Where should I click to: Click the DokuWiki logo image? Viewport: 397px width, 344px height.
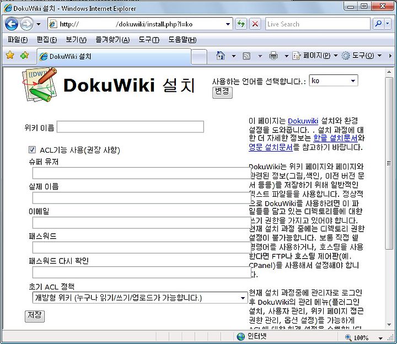[x=39, y=84]
